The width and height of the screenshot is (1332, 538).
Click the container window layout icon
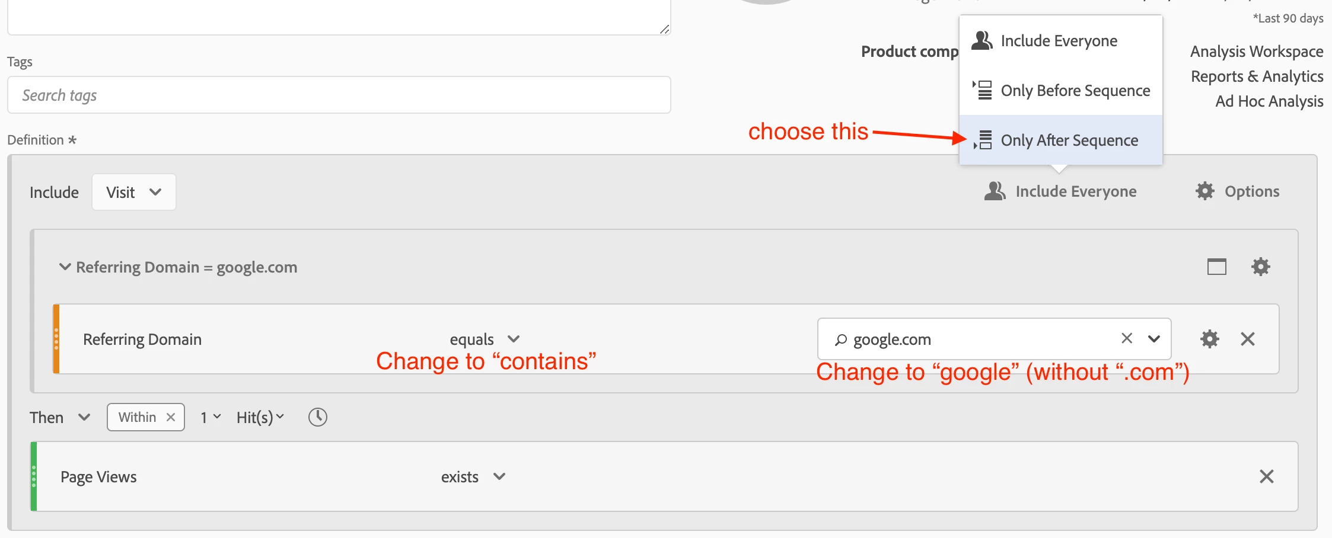[x=1216, y=267]
